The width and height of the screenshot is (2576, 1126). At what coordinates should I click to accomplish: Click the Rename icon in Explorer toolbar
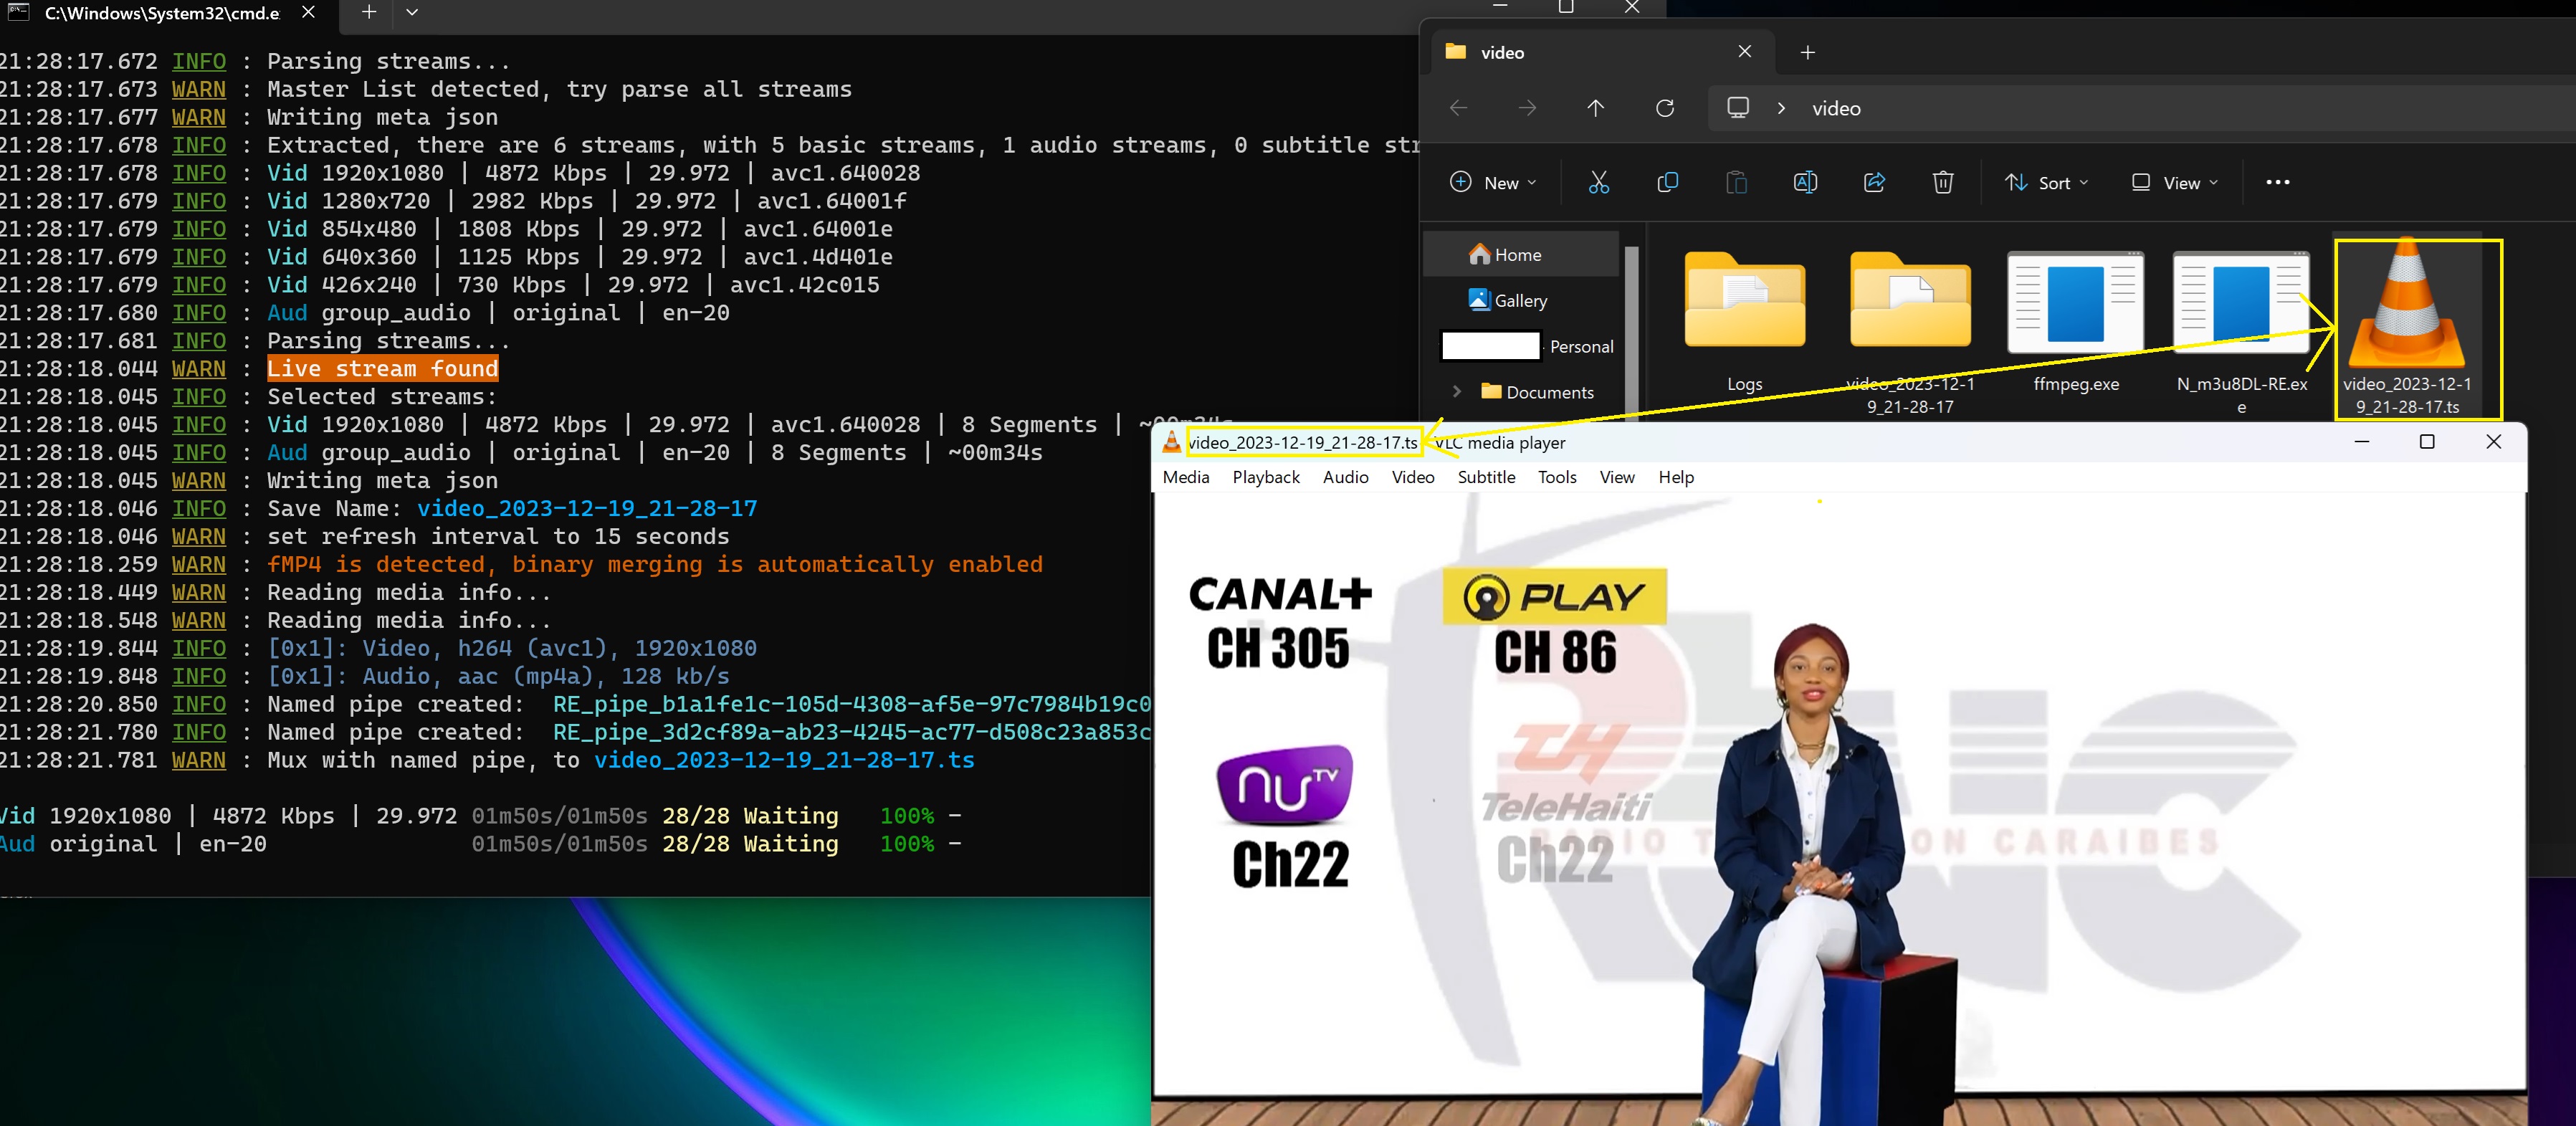click(1805, 182)
